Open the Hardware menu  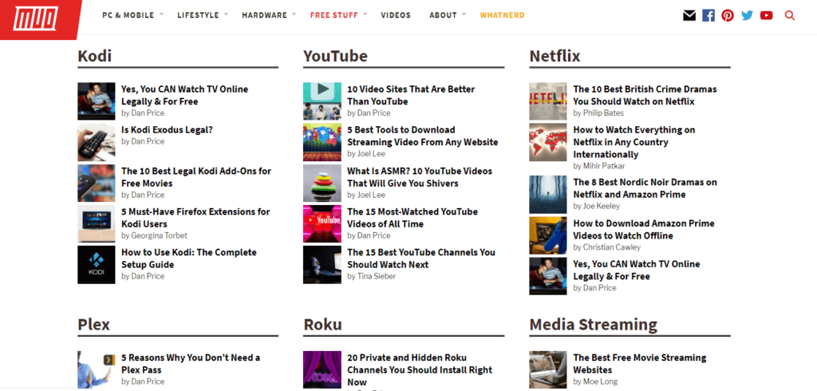point(264,15)
